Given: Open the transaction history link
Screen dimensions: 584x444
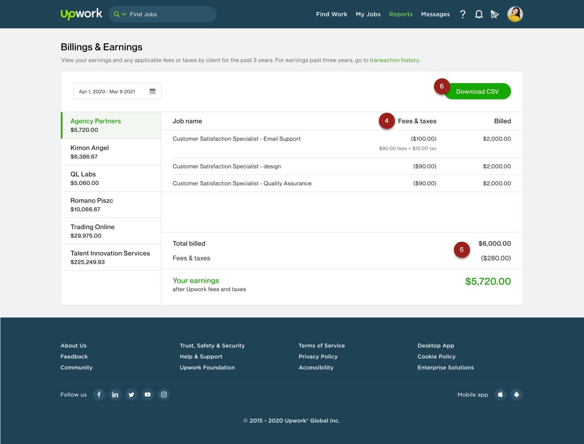Looking at the screenshot, I should coord(394,60).
